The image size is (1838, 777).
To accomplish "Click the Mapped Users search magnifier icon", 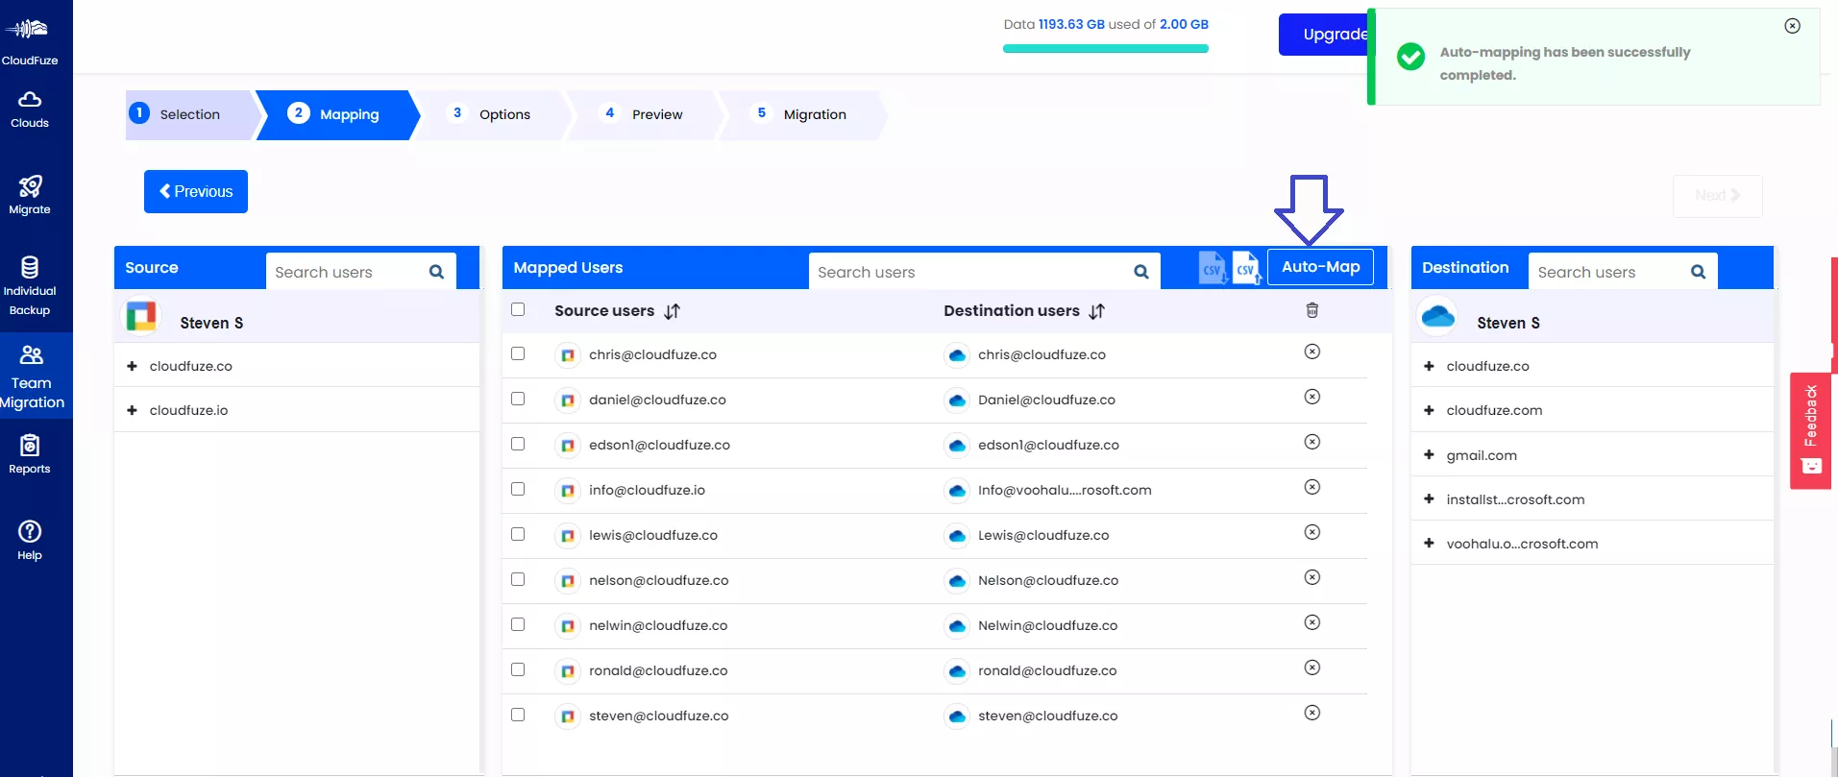I will tap(1141, 272).
